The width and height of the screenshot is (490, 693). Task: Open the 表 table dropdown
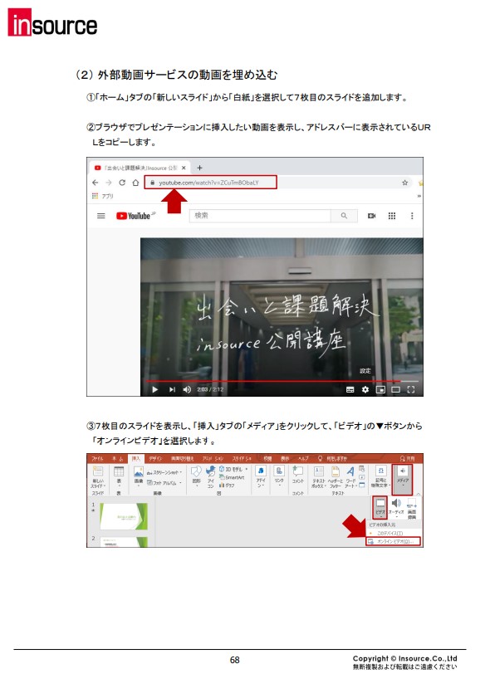pos(119,477)
